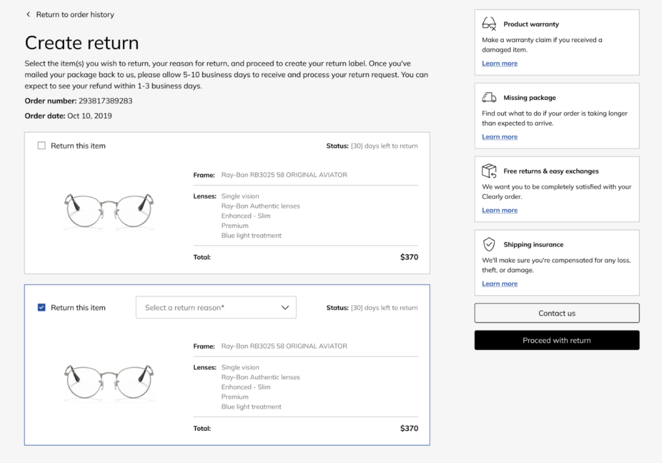Viewport: 662px width, 463px height.
Task: Uncheck Return this item for second glasses
Action: 41,307
